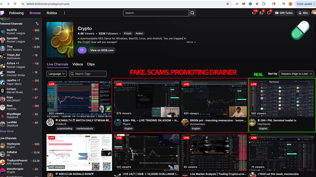Viewport: 316px width, 177px height.
Task: Open the Sort by Viewers dropdown
Action: point(297,74)
